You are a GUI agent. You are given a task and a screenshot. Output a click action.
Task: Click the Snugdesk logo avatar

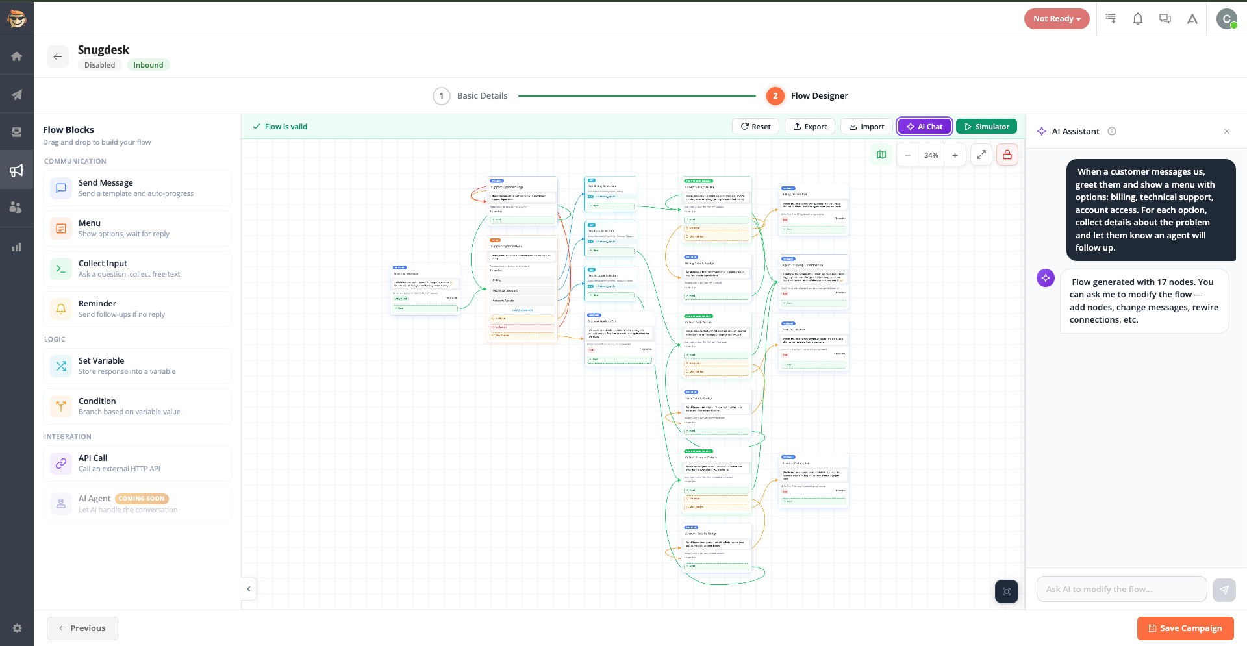point(17,19)
